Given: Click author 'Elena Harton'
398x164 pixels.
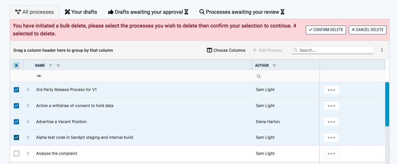Looking at the screenshot, I should 268,122.
